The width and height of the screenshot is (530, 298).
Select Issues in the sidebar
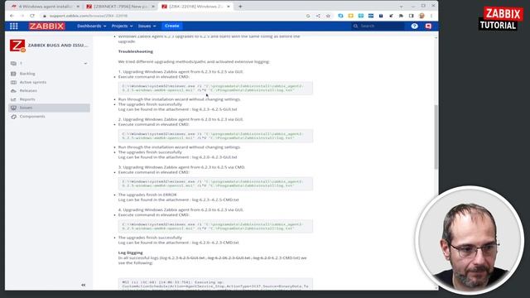[50, 108]
